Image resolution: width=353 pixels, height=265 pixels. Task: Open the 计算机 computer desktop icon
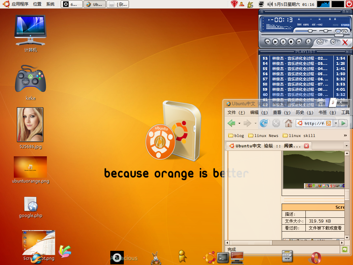click(30, 33)
